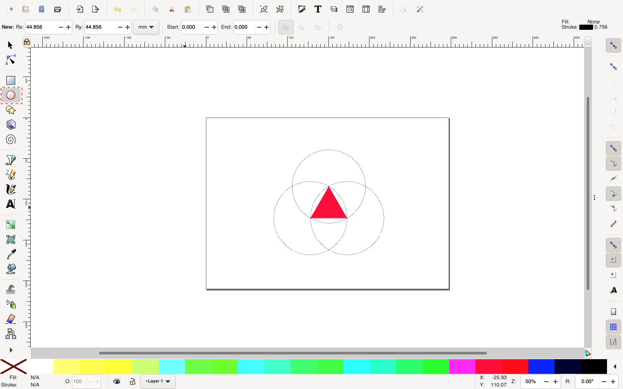Select the Star tool

click(10, 110)
